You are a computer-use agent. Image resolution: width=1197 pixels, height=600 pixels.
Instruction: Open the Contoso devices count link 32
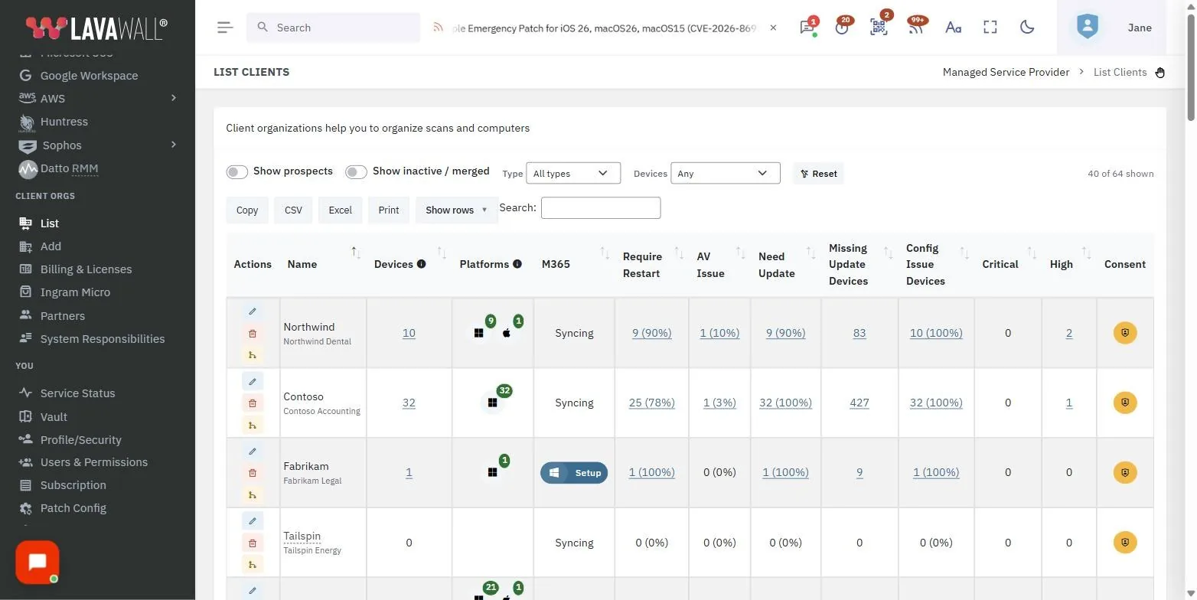click(x=409, y=403)
